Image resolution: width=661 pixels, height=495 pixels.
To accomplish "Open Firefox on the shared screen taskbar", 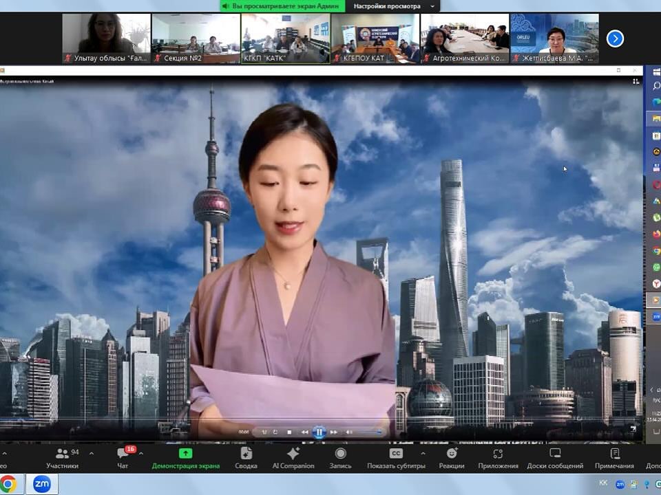I will [x=656, y=234].
